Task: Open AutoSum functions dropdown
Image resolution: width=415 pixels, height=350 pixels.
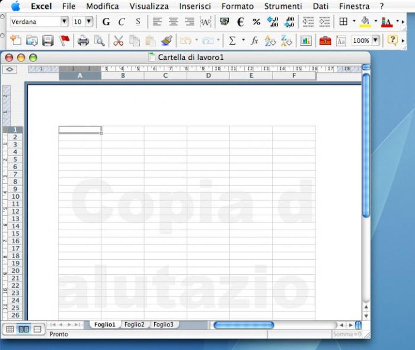Action: pyautogui.click(x=243, y=40)
